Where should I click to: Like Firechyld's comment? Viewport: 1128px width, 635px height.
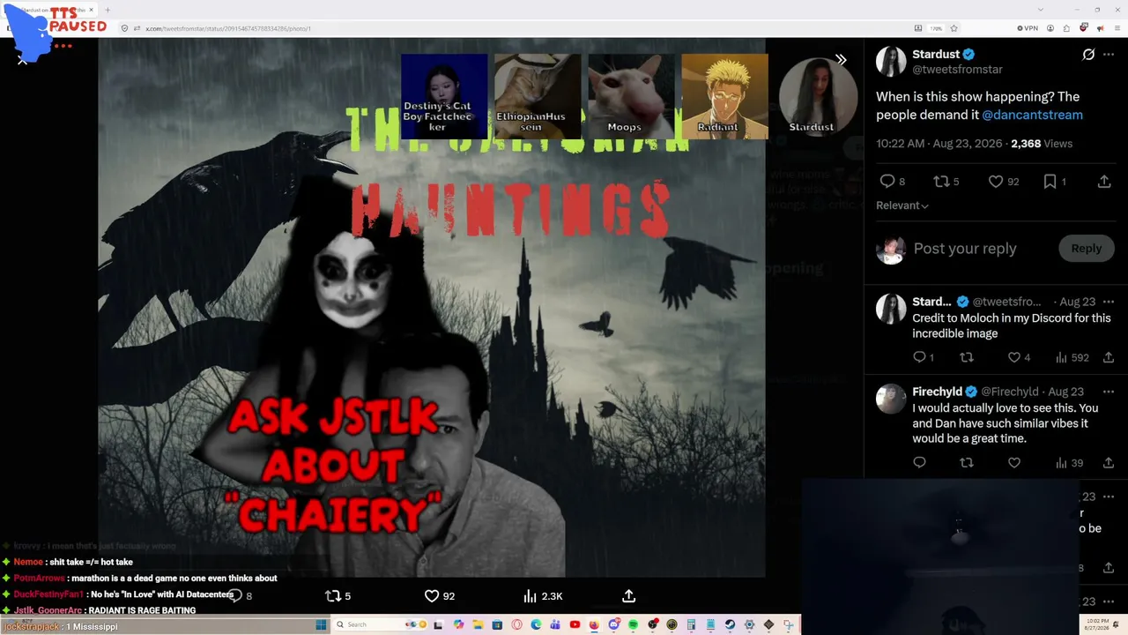pyautogui.click(x=1014, y=463)
